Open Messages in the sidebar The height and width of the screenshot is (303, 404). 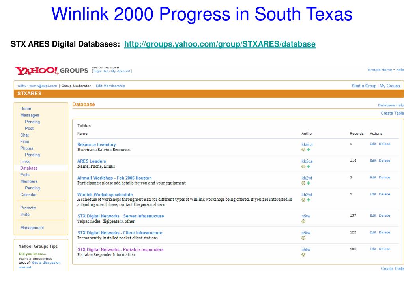click(30, 115)
